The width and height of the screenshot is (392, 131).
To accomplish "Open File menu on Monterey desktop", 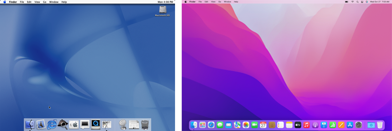I will [200, 2].
